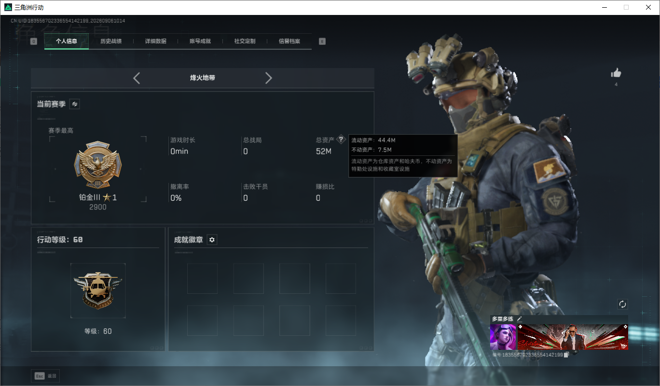Click the 烽火地带 mode title
The width and height of the screenshot is (660, 386).
pos(203,78)
